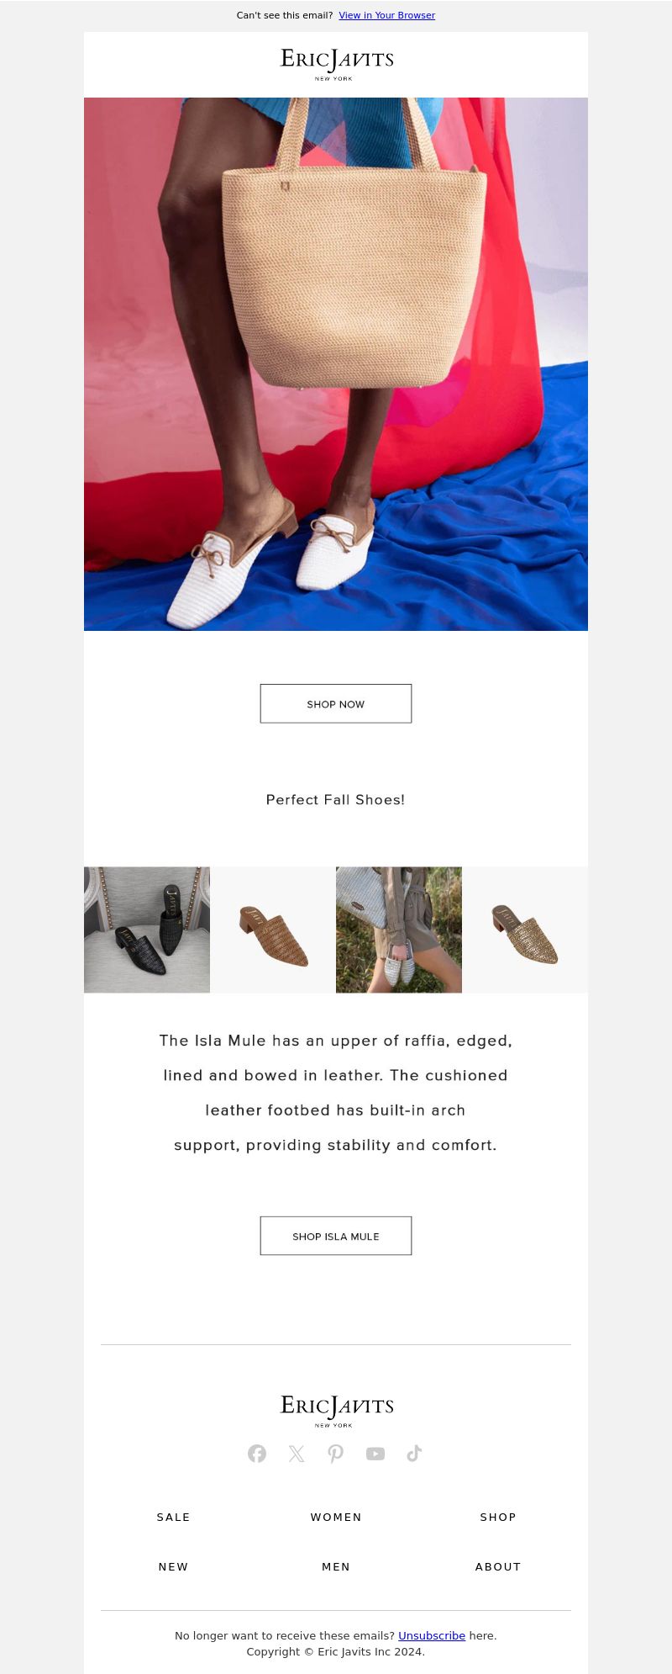Click the Eric Javits footer logo

pos(336,1411)
